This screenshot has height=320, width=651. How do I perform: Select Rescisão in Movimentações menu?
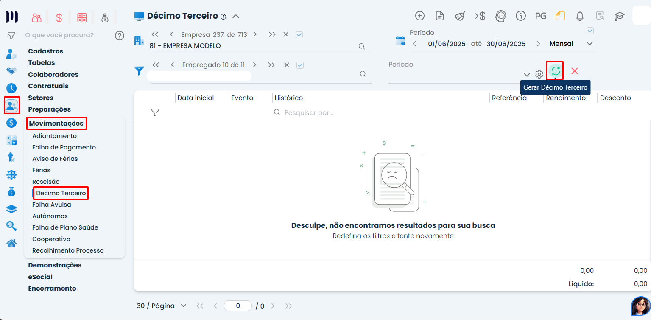click(46, 182)
